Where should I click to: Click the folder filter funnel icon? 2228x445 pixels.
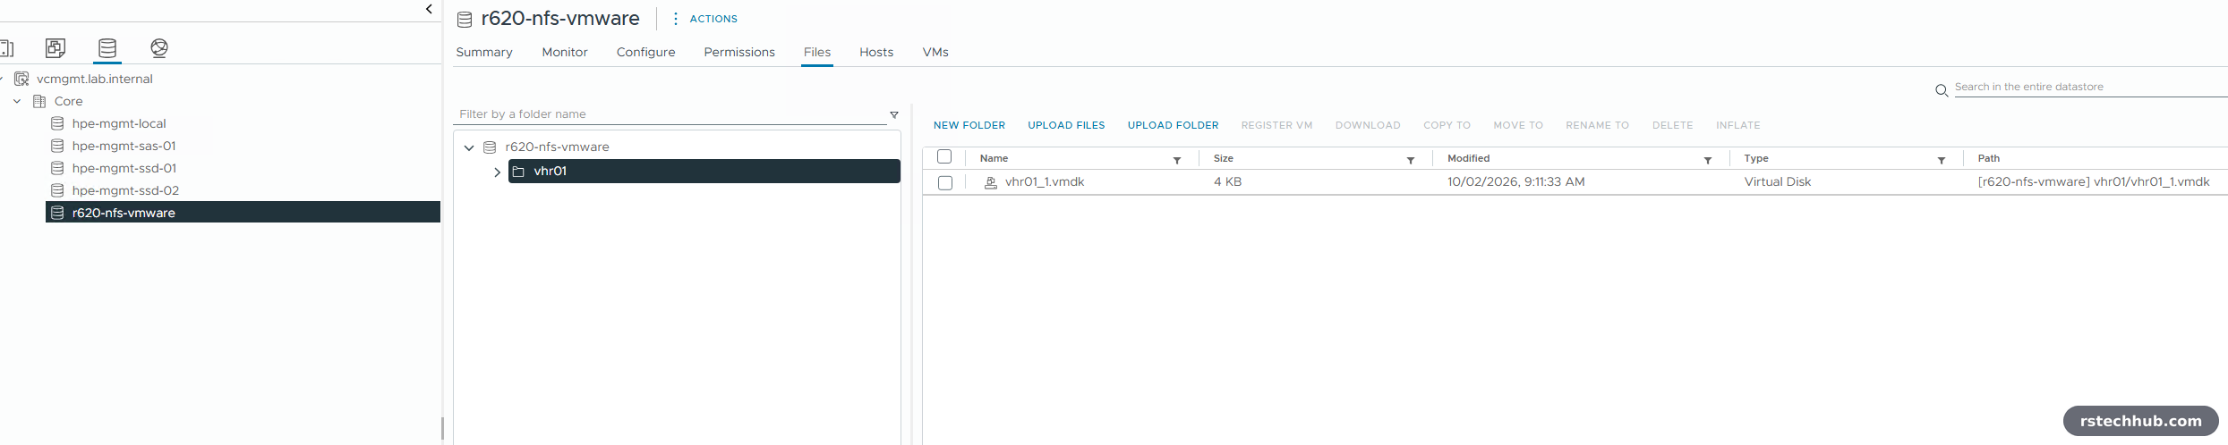[x=894, y=114]
